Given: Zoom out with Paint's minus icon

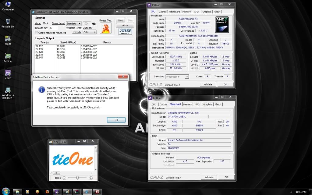Looking at the screenshot, I should [x=64, y=178].
